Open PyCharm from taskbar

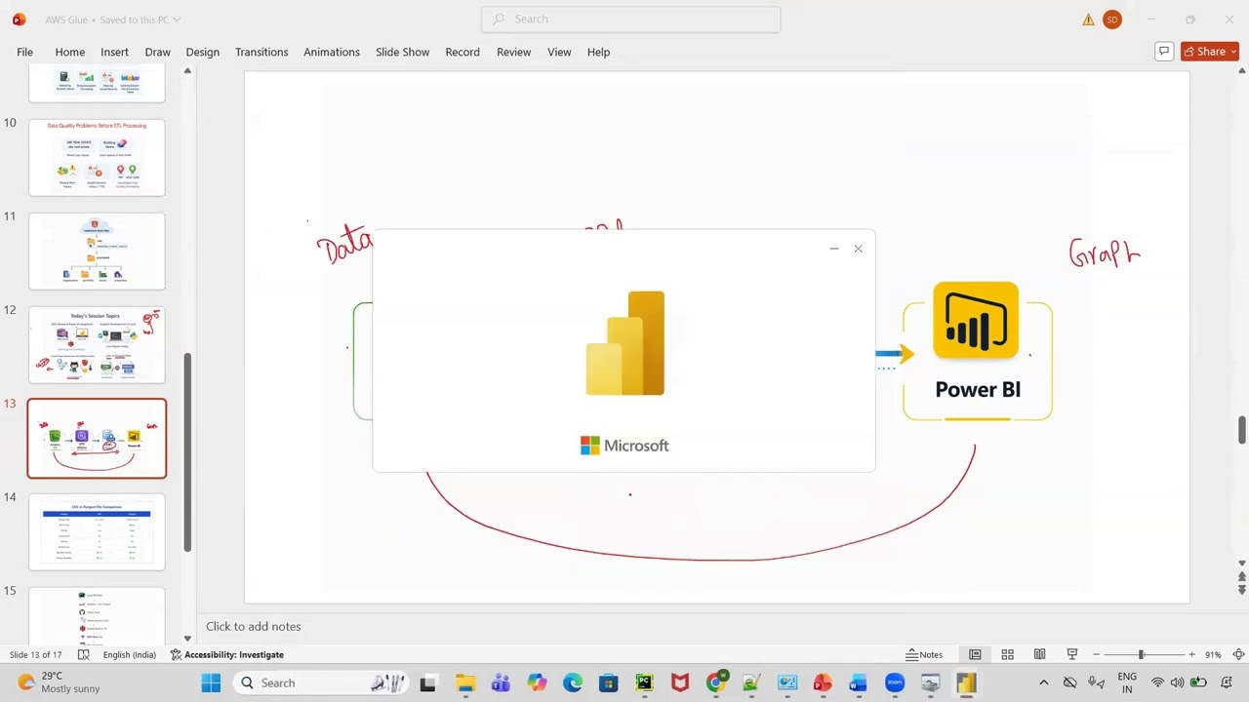point(644,682)
